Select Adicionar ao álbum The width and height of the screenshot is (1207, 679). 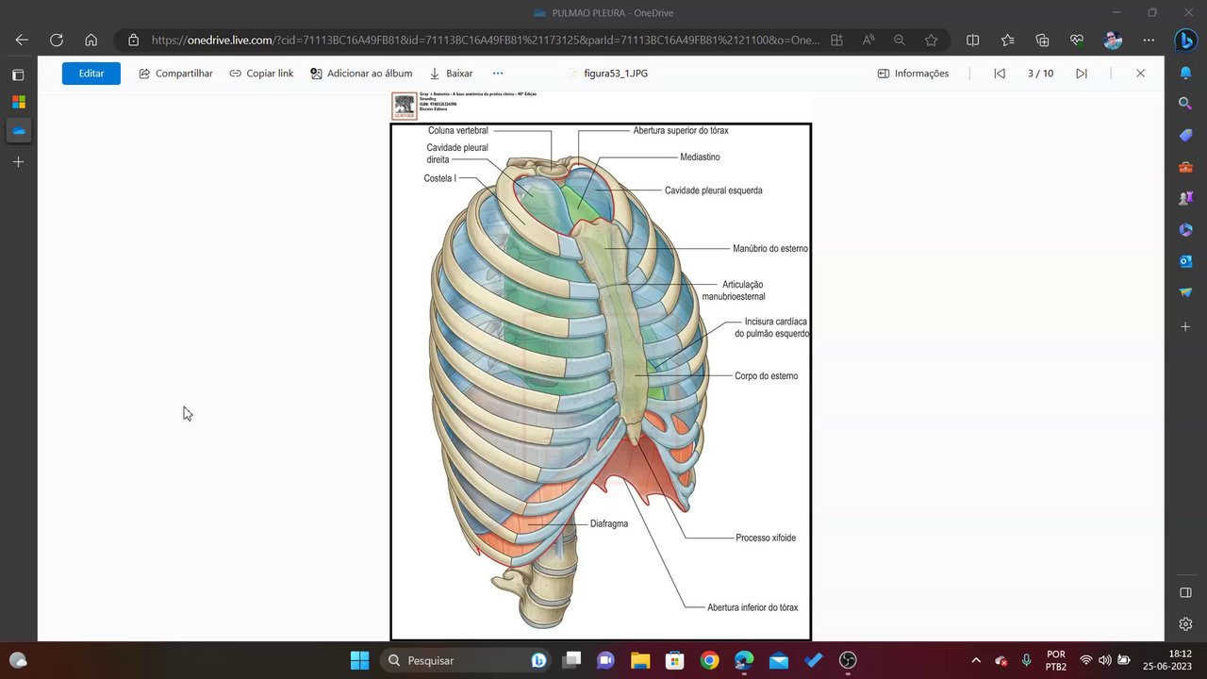pos(361,74)
